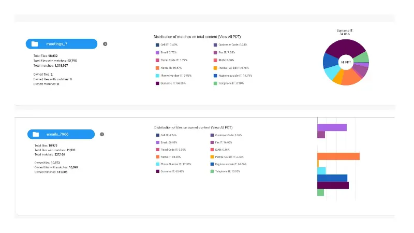This screenshot has height=233, width=414.
Task: Click the green Telephone IT bar
Action: [320, 193]
